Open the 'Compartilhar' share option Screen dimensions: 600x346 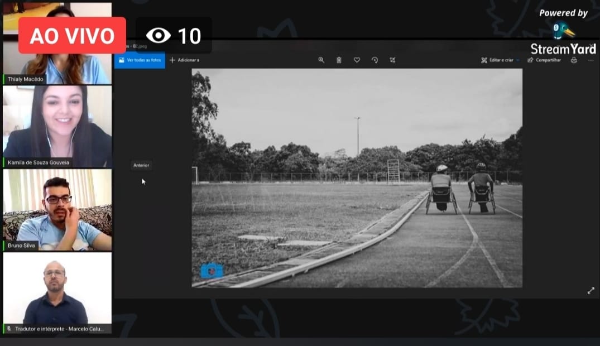click(544, 60)
